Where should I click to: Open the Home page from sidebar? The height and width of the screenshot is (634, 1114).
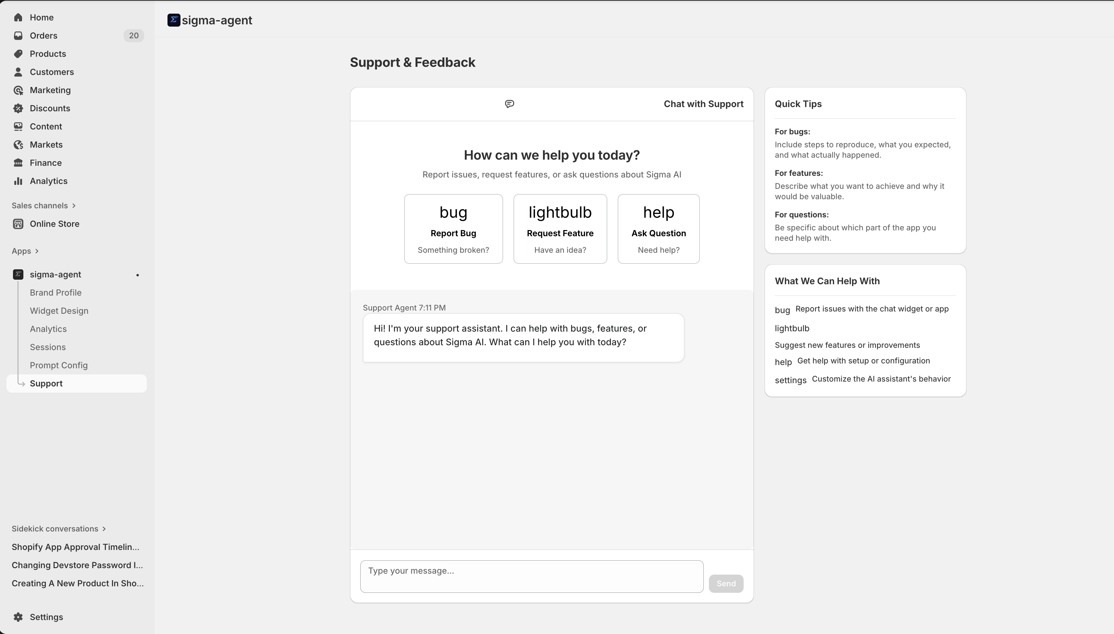click(41, 17)
